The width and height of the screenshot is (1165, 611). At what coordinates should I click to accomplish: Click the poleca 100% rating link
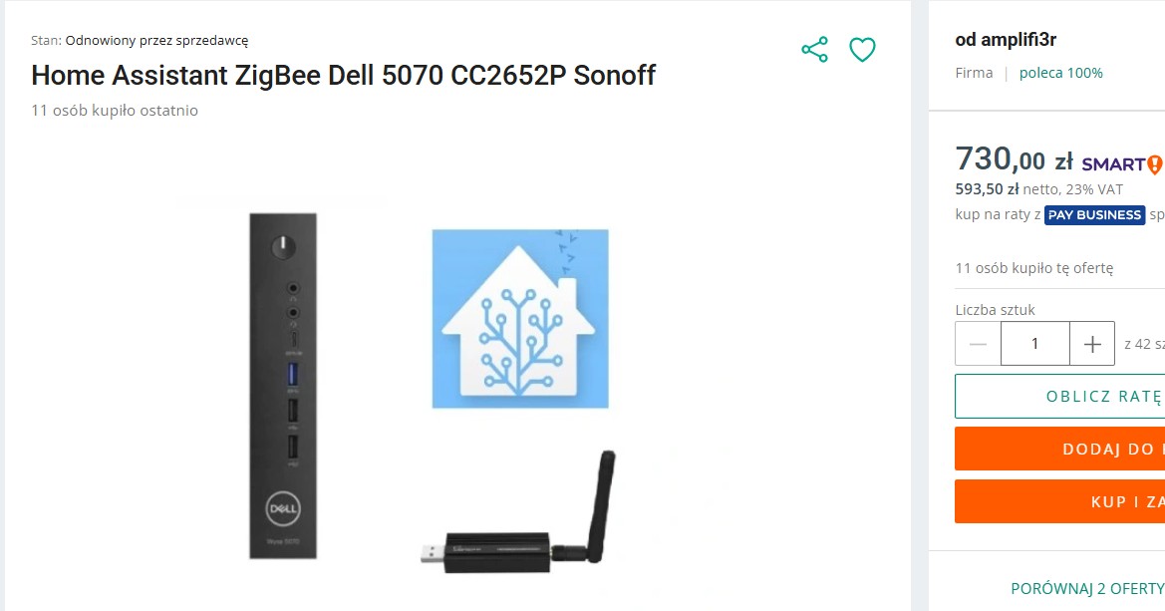1061,73
